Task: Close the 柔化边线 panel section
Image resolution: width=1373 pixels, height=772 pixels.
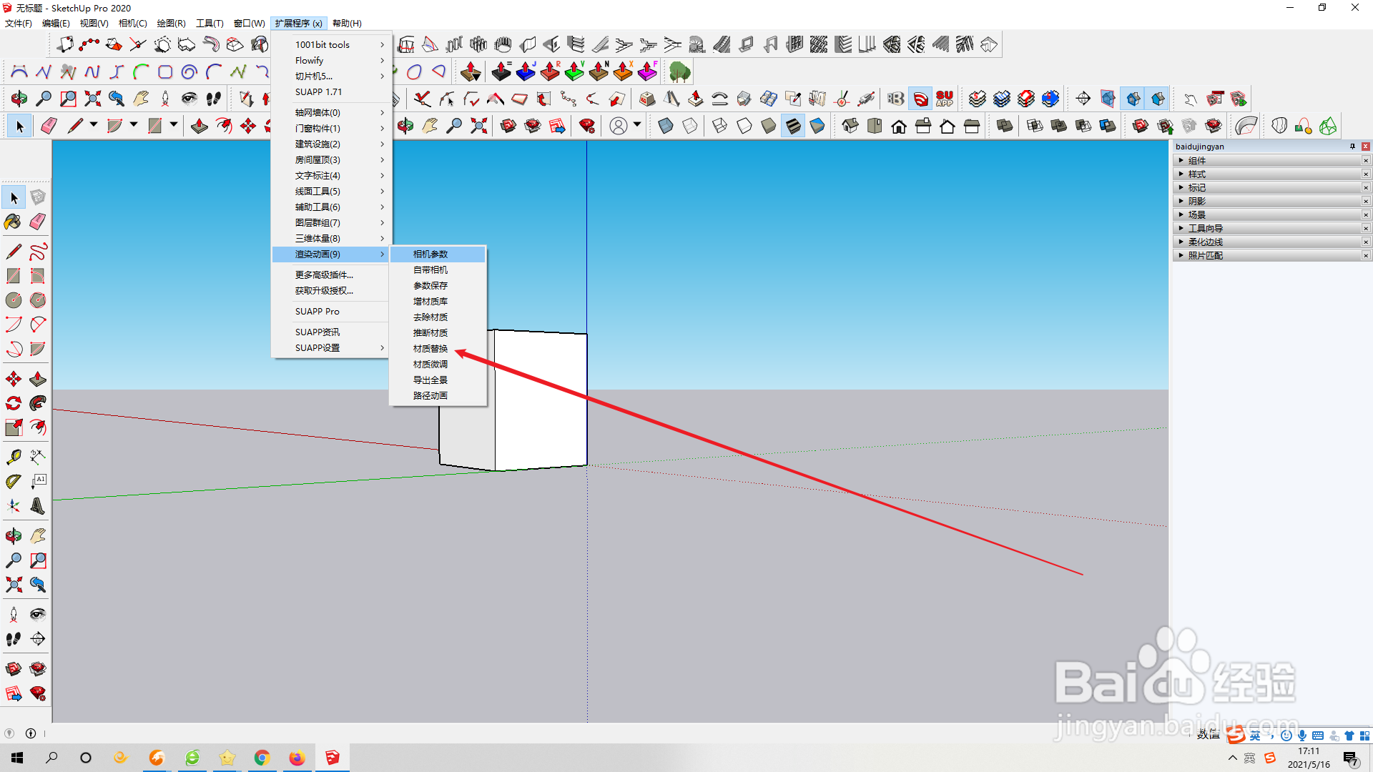Action: pyautogui.click(x=1365, y=242)
